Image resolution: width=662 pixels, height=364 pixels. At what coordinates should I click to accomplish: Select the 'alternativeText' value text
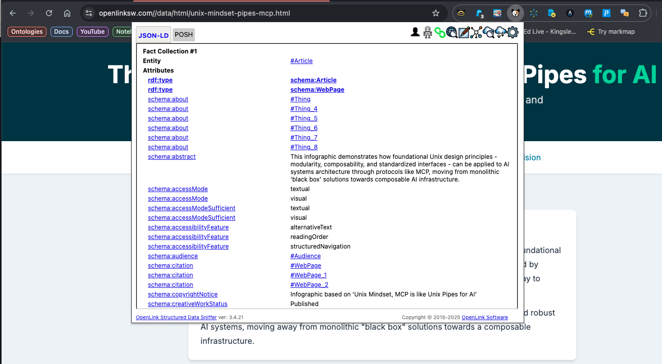click(311, 227)
